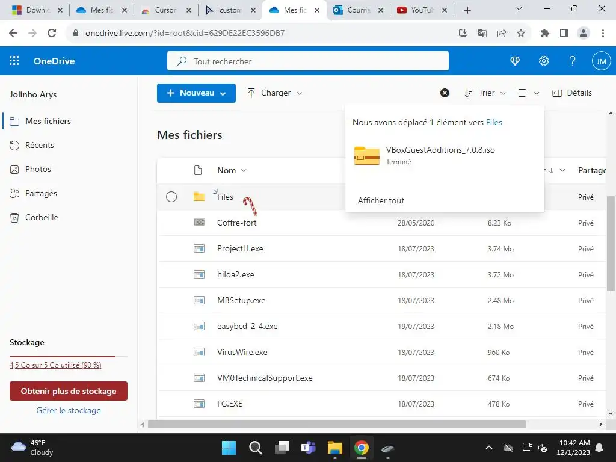The height and width of the screenshot is (462, 616).
Task: Open the JM account avatar
Action: pyautogui.click(x=601, y=61)
